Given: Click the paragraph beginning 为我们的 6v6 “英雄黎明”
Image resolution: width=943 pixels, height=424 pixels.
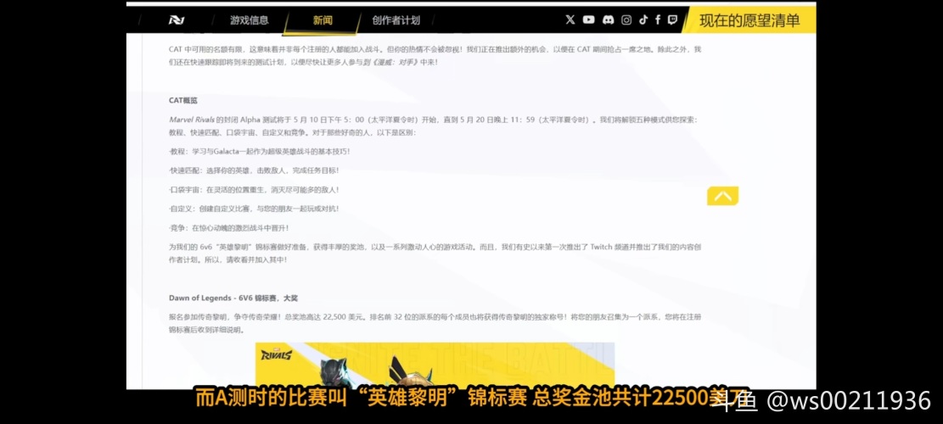Looking at the screenshot, I should [435, 253].
